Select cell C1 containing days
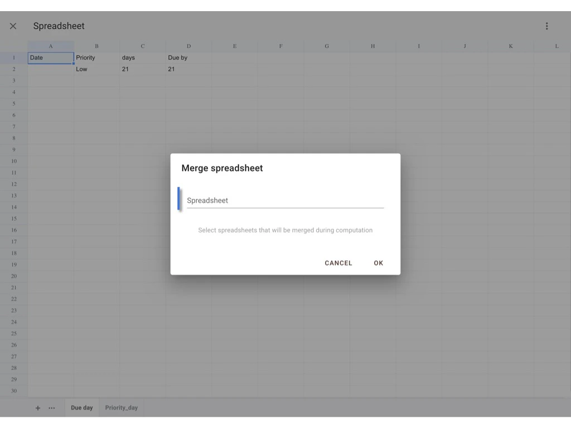 pos(142,57)
